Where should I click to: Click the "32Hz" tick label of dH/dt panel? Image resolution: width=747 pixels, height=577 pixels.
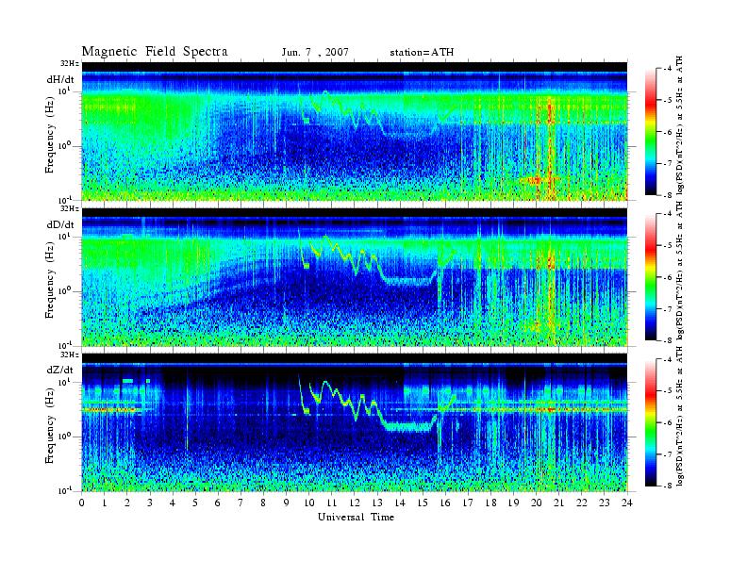70,63
